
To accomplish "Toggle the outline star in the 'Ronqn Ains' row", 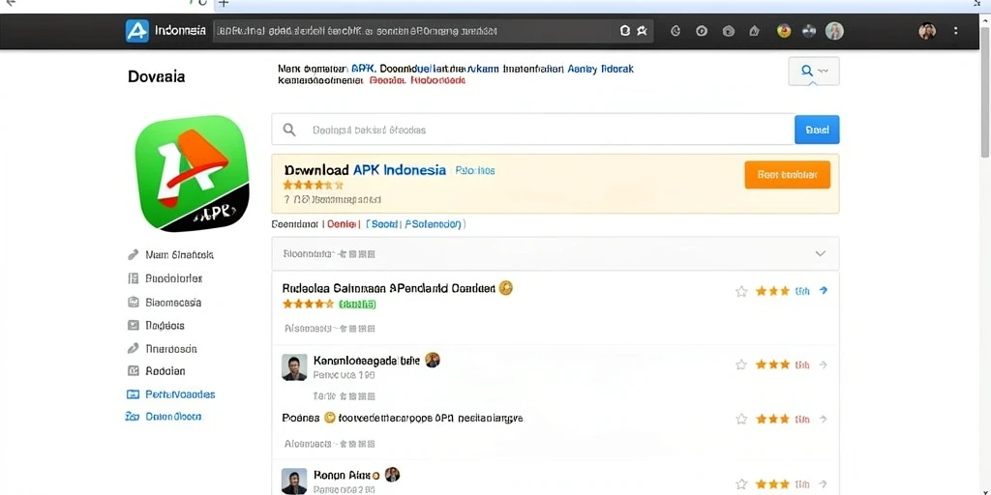I will 741,484.
